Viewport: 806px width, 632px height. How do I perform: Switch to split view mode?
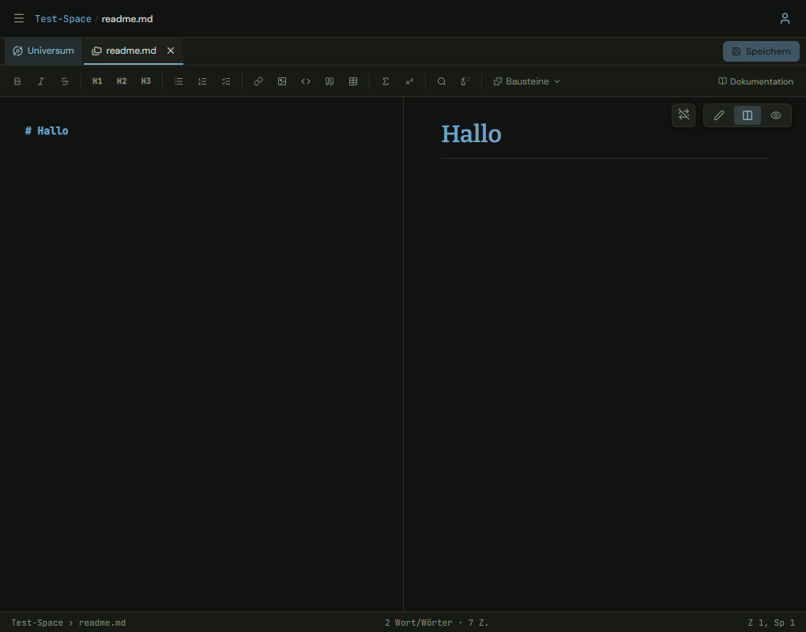tap(748, 115)
